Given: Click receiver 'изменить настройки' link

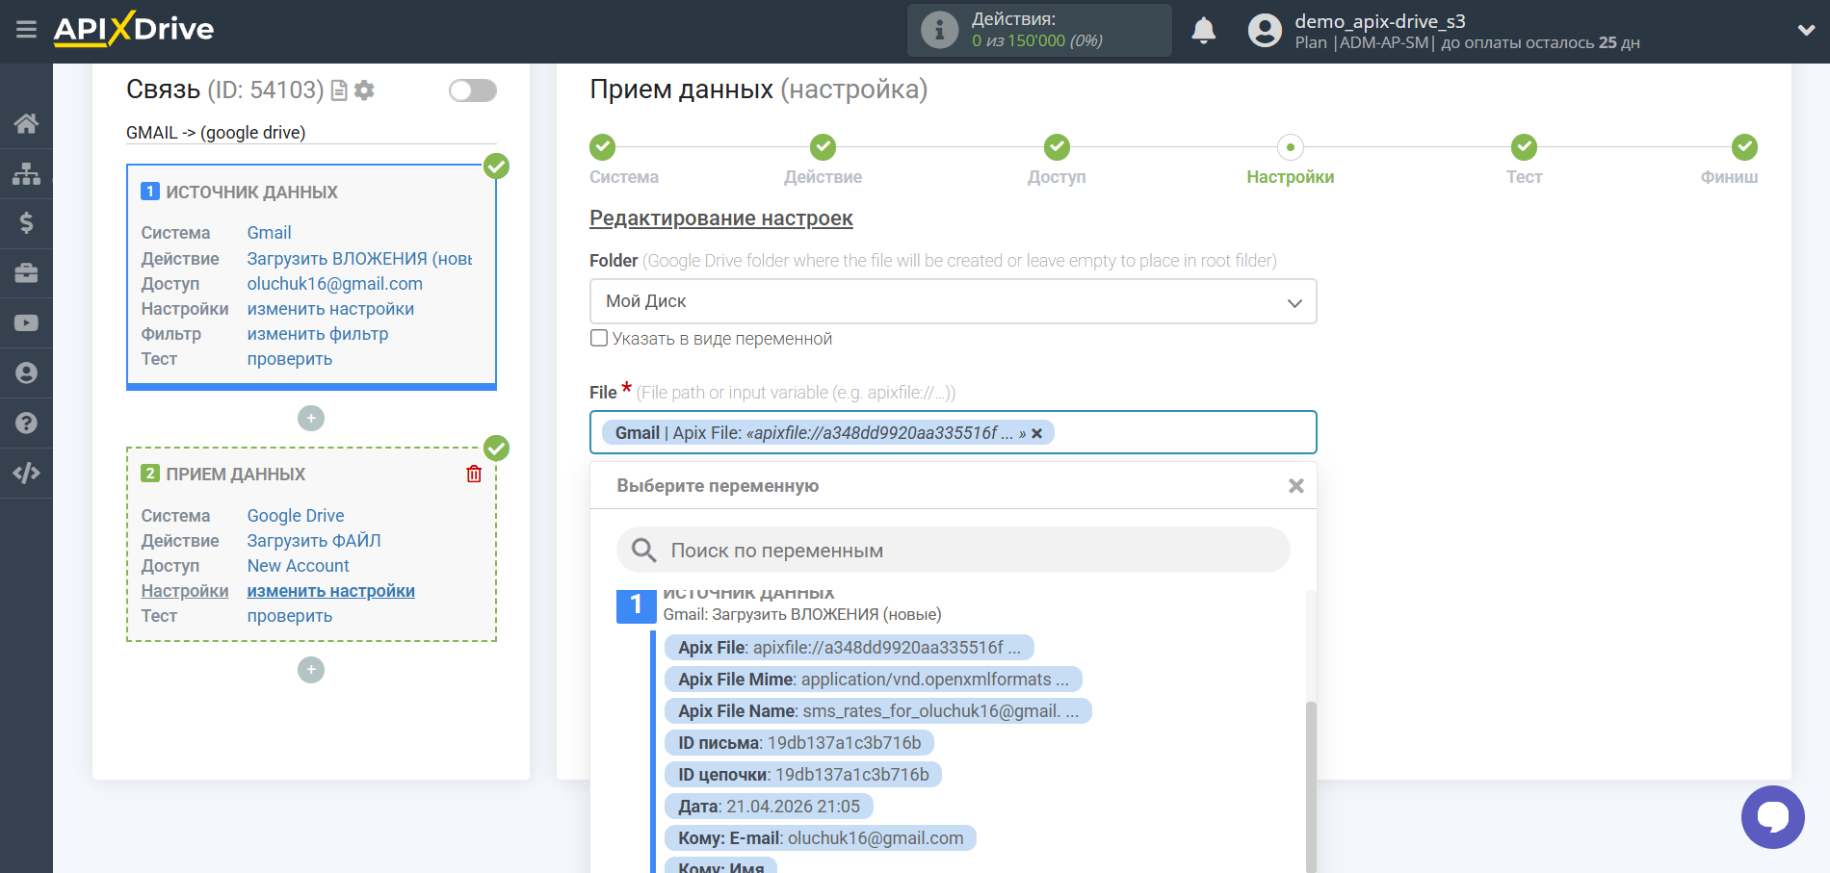Looking at the screenshot, I should click(331, 591).
